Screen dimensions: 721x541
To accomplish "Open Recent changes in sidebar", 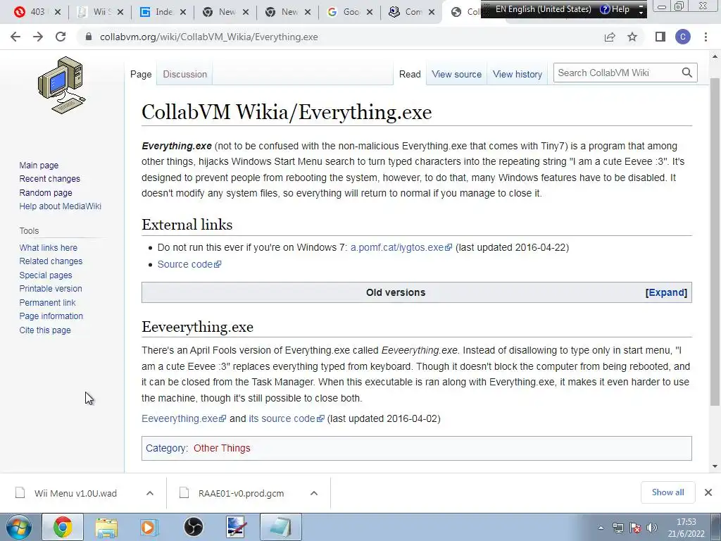I will [50, 178].
